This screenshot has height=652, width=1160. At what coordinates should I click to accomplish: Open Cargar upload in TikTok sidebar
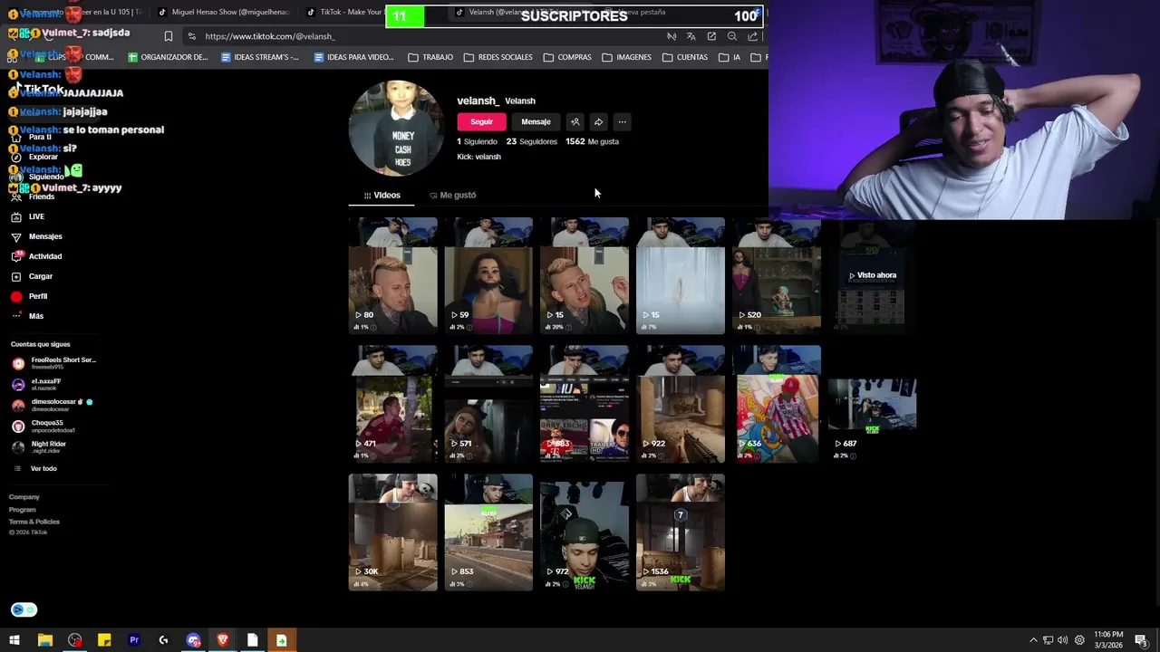(32, 276)
